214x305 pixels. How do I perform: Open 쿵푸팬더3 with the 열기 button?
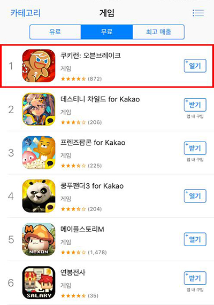pos(195,196)
